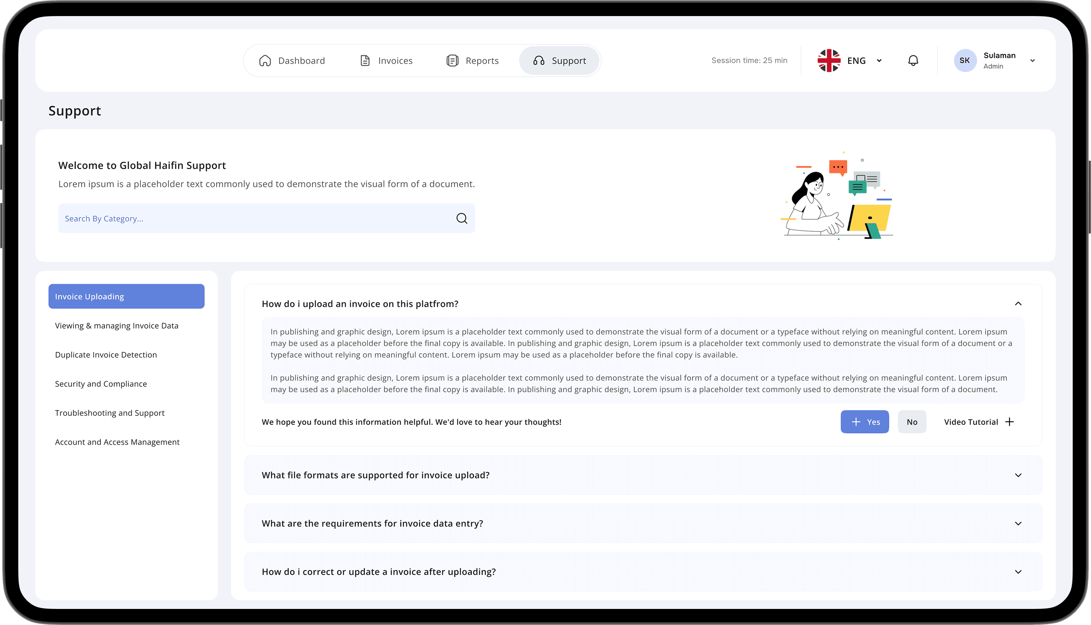The width and height of the screenshot is (1091, 625).
Task: Click the support agent illustration
Action: point(837,196)
